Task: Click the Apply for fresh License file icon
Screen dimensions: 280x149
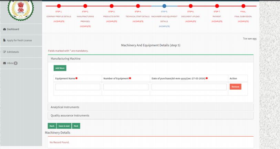Action: pos(4,41)
